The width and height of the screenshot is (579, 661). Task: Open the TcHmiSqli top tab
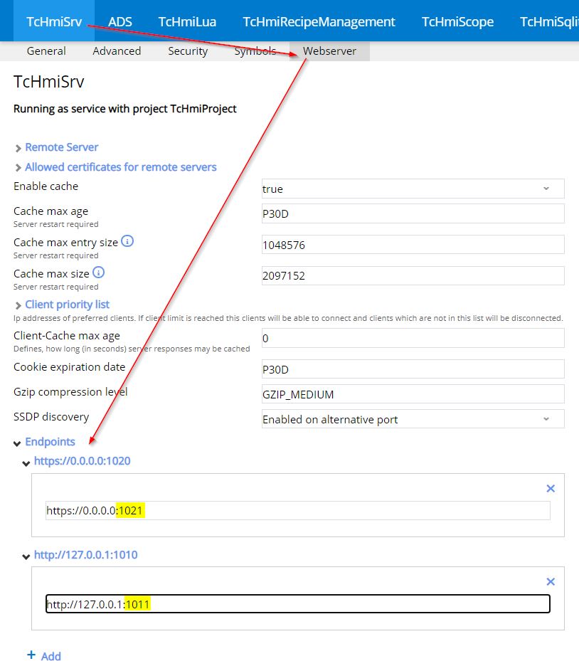click(x=549, y=21)
